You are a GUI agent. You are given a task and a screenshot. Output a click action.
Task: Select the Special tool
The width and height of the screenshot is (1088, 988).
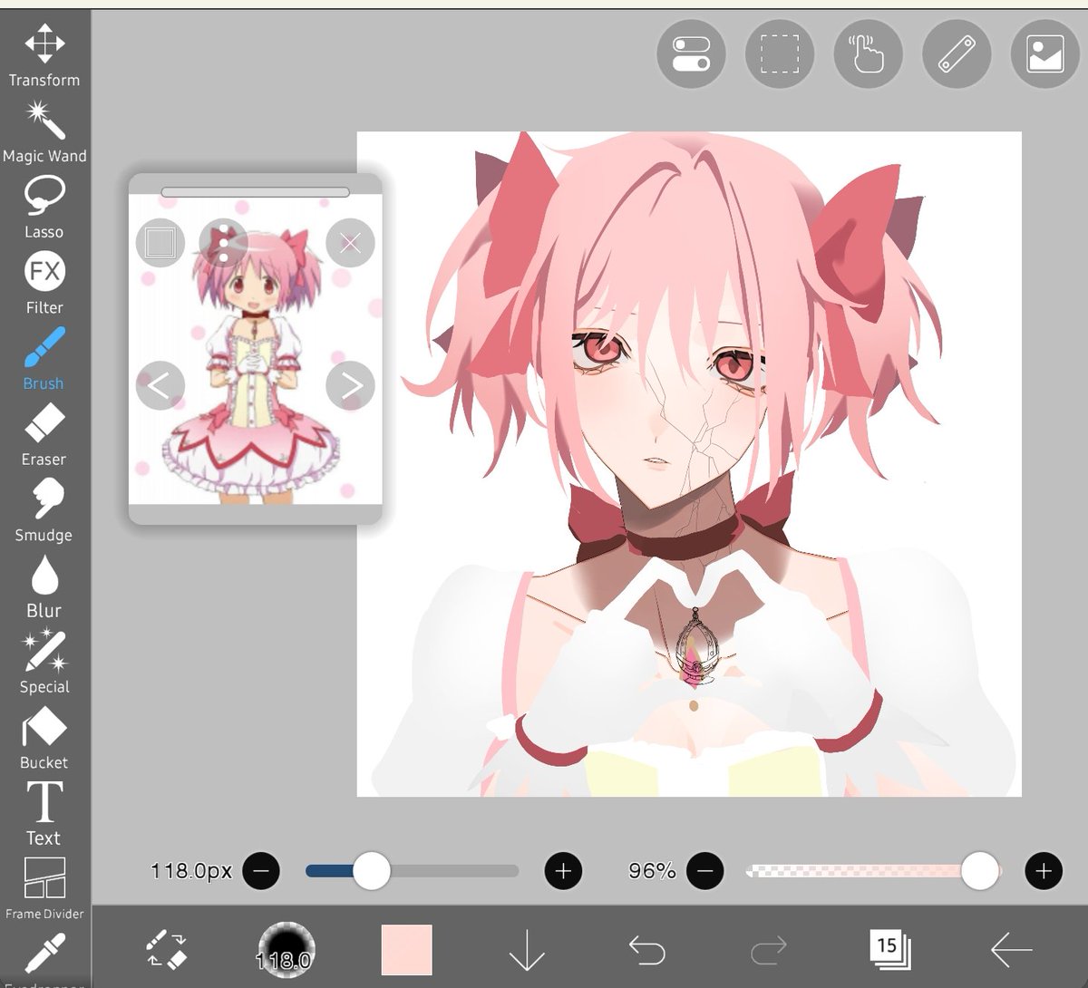point(44,664)
